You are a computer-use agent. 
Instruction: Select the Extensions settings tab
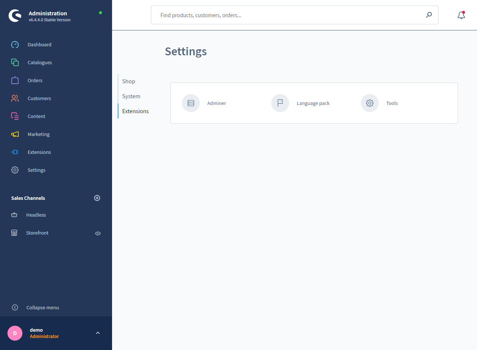point(135,111)
